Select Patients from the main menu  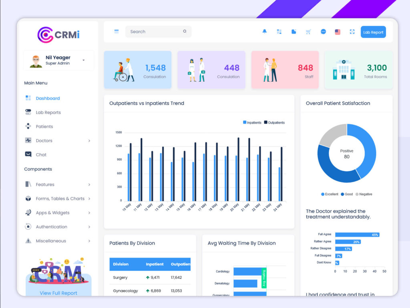tap(44, 126)
